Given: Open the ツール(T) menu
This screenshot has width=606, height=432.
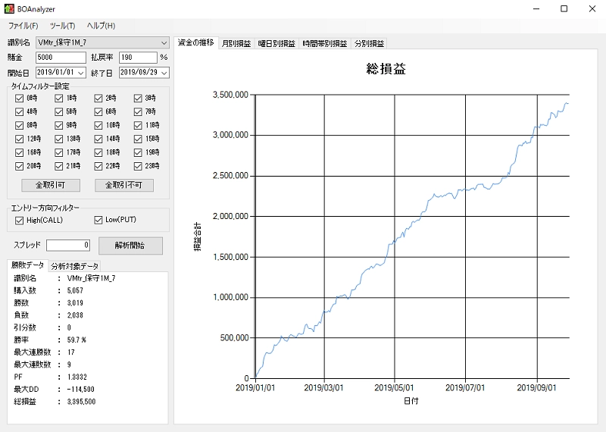Looking at the screenshot, I should (x=62, y=26).
